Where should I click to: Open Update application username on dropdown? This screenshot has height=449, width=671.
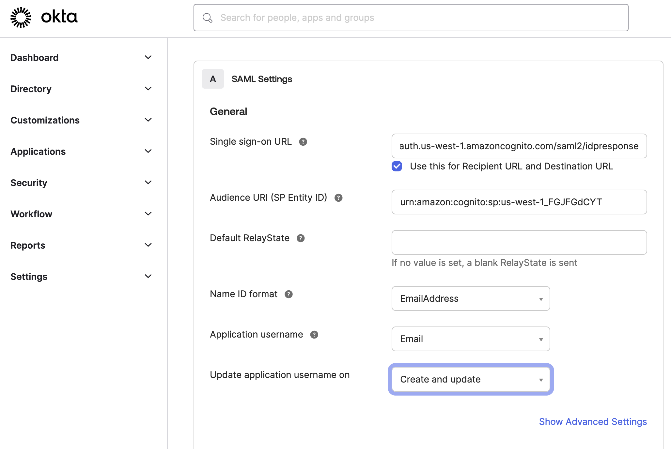471,379
